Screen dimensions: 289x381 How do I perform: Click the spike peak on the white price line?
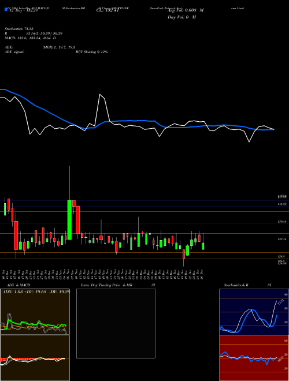[x=100, y=94]
